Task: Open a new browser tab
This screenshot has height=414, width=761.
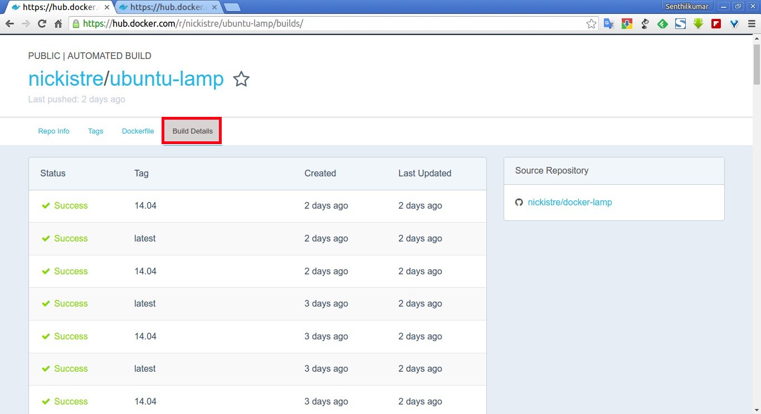Action: tap(232, 8)
